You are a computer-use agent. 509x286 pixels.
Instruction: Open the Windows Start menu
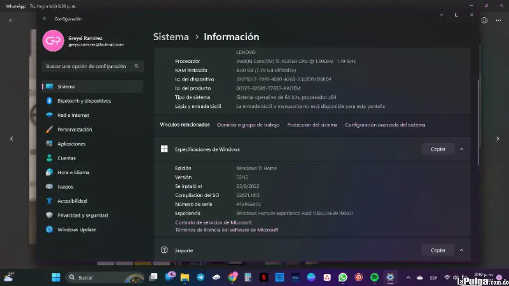pos(56,277)
